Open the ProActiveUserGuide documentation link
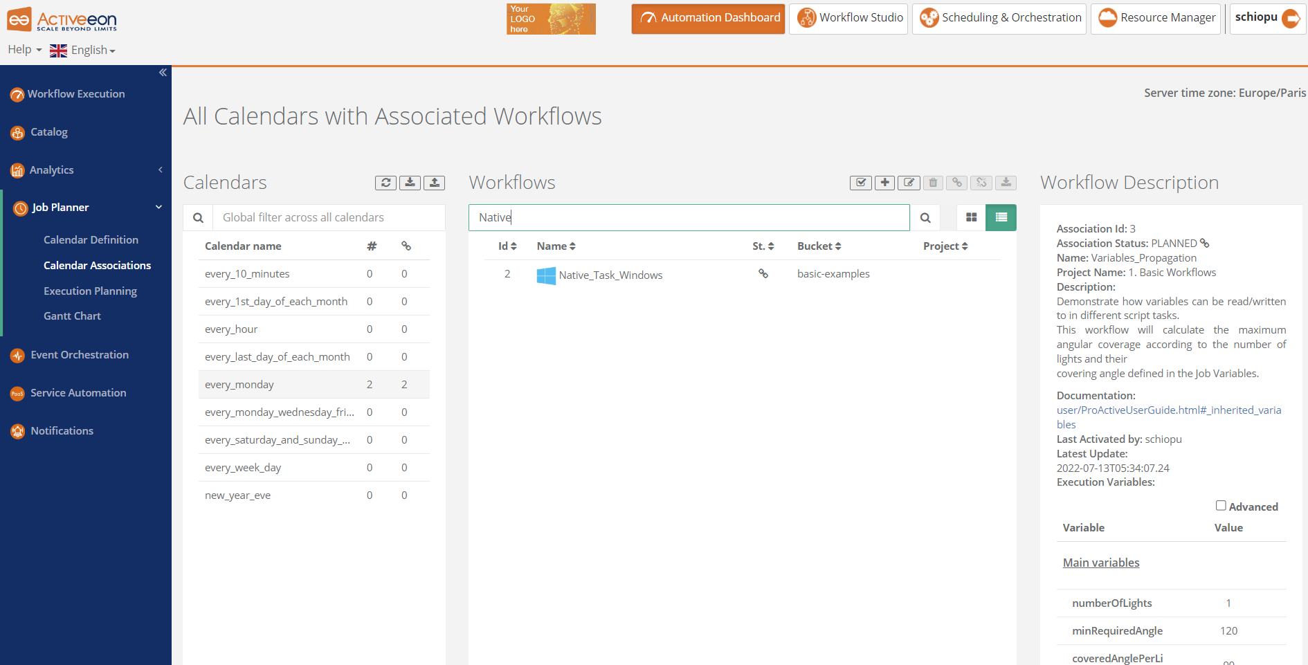The image size is (1308, 665). [x=1169, y=417]
